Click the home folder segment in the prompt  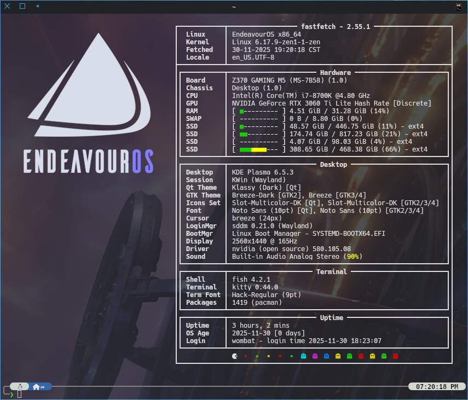[39, 386]
